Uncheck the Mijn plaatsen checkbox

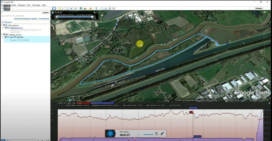[x=4, y=25]
